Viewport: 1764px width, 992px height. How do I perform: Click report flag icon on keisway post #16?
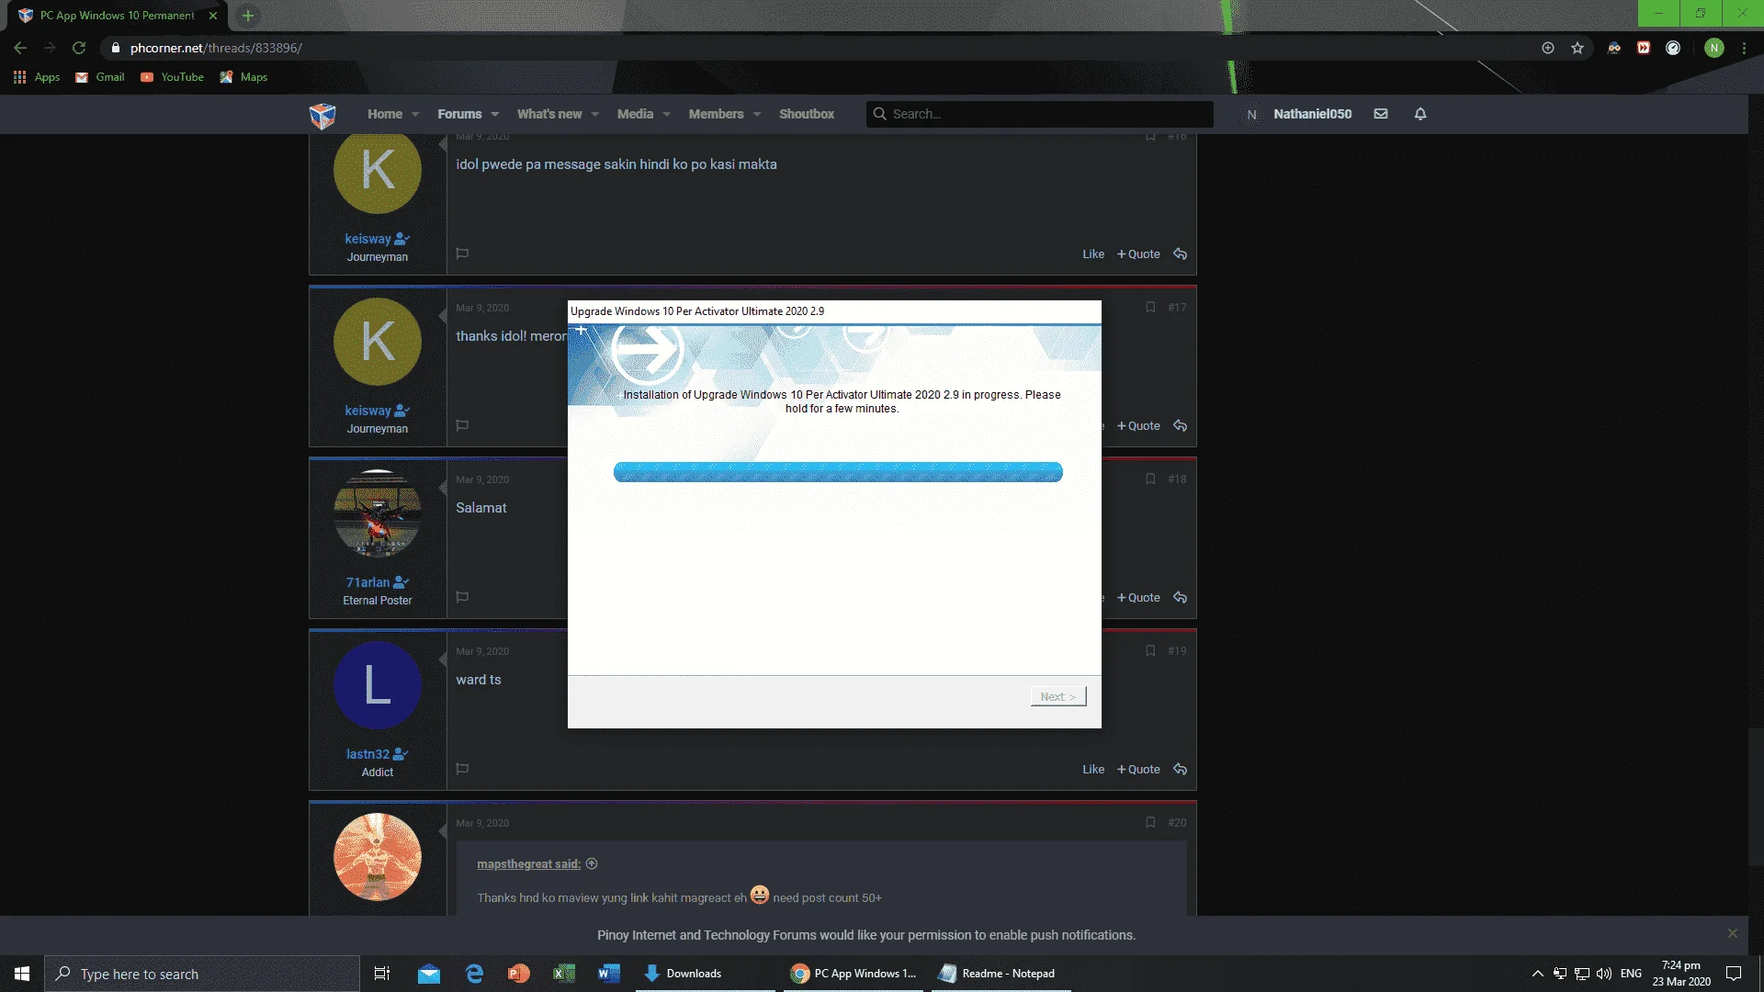tap(462, 254)
